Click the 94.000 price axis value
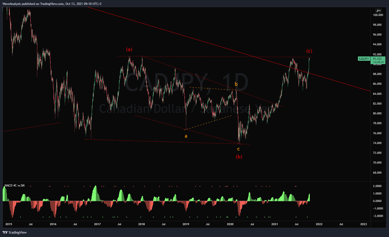Viewport: 389px width, 237px height. point(377,44)
